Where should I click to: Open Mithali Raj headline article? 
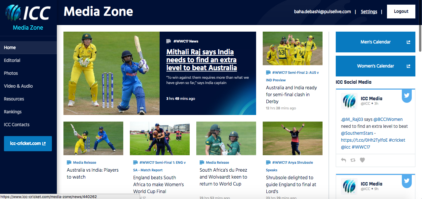click(x=202, y=60)
